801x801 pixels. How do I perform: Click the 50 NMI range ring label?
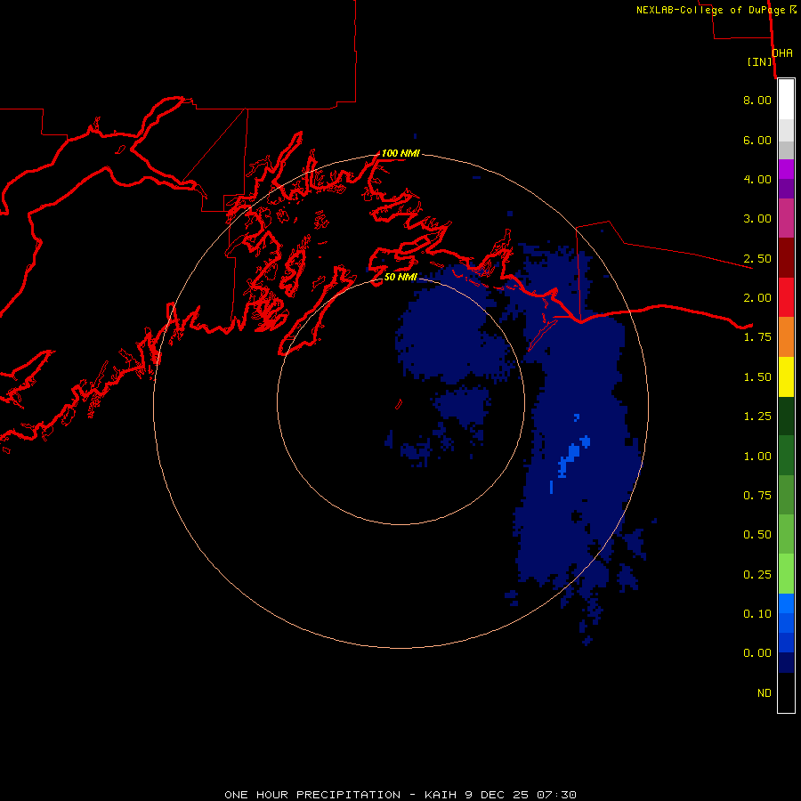[400, 277]
